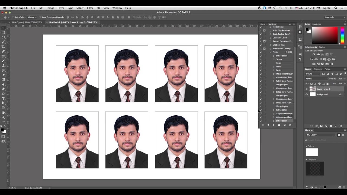Image resolution: width=347 pixels, height=195 pixels.
Task: Select the Hand tool
Action: coord(3,112)
